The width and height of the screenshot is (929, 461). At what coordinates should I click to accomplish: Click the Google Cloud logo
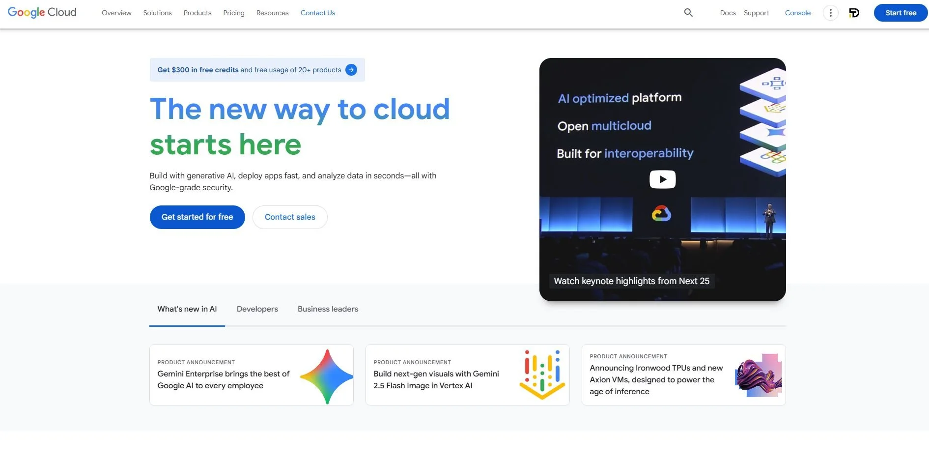click(x=42, y=12)
